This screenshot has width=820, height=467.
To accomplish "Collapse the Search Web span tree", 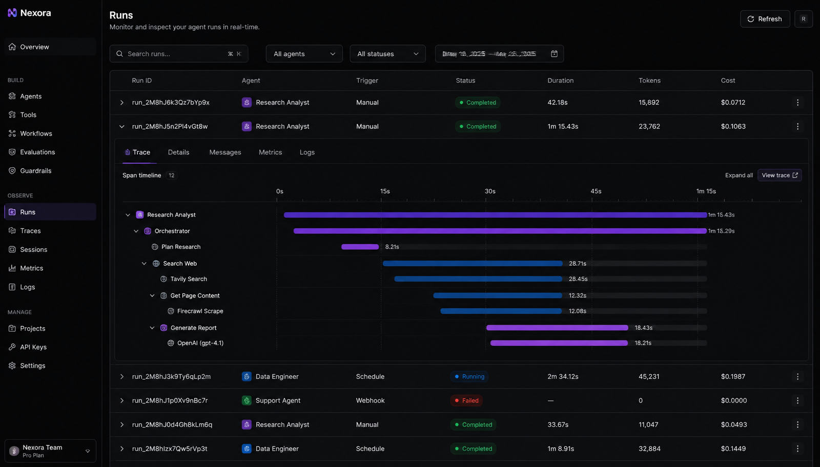I will tap(144, 264).
